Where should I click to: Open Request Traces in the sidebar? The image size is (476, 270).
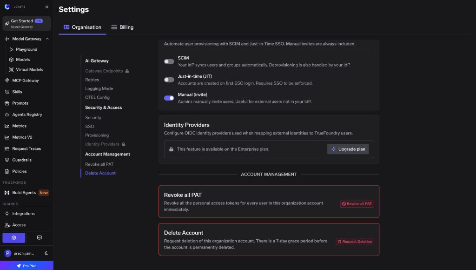(26, 148)
